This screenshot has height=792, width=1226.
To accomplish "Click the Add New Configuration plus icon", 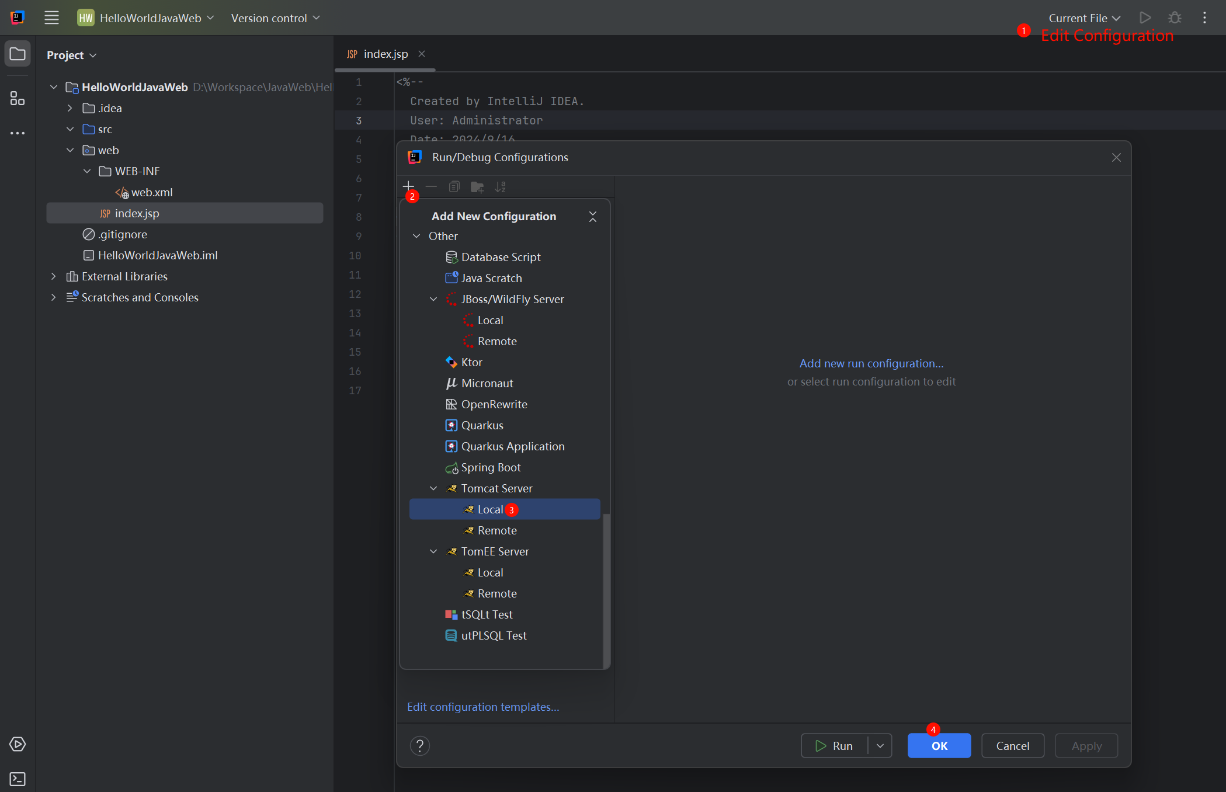I will [x=408, y=186].
